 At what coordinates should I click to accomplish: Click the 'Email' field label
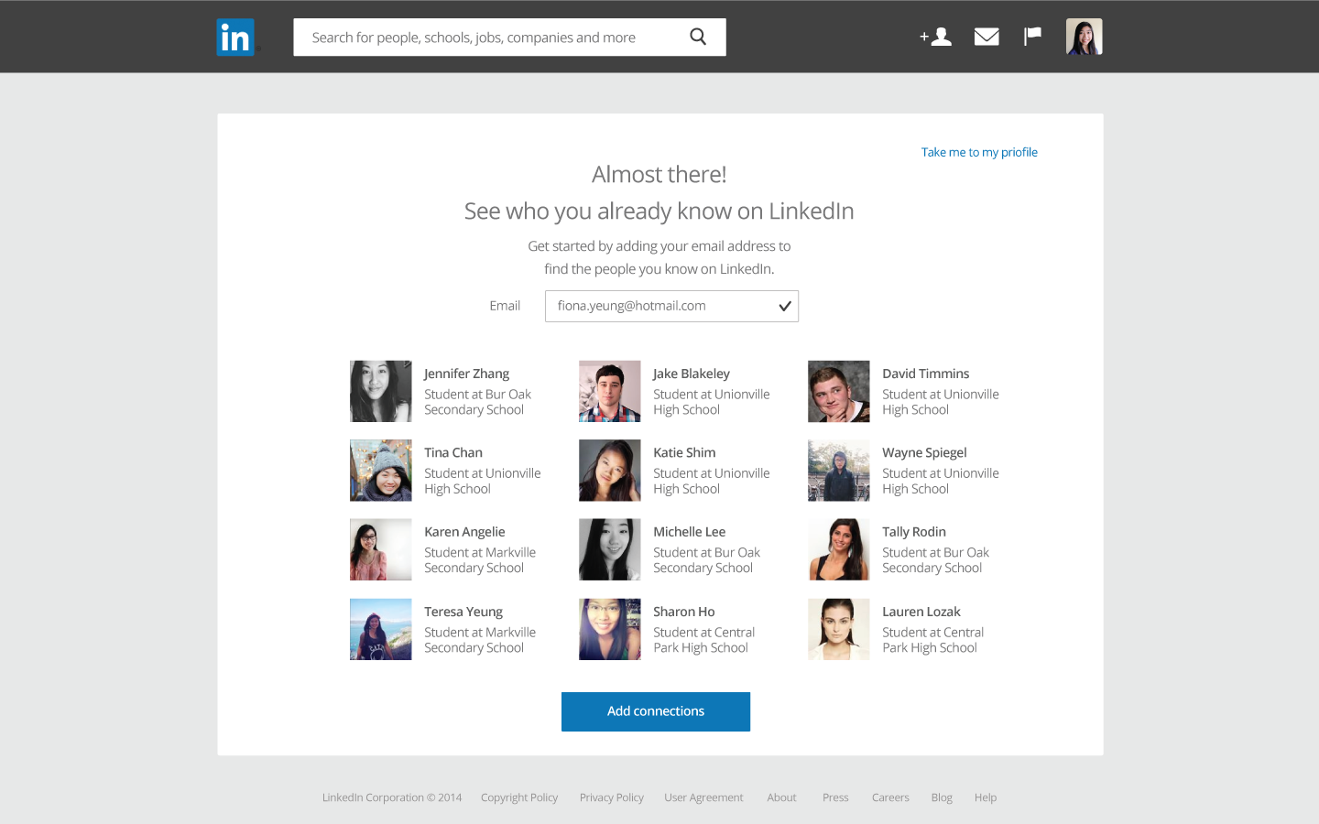[x=505, y=306]
